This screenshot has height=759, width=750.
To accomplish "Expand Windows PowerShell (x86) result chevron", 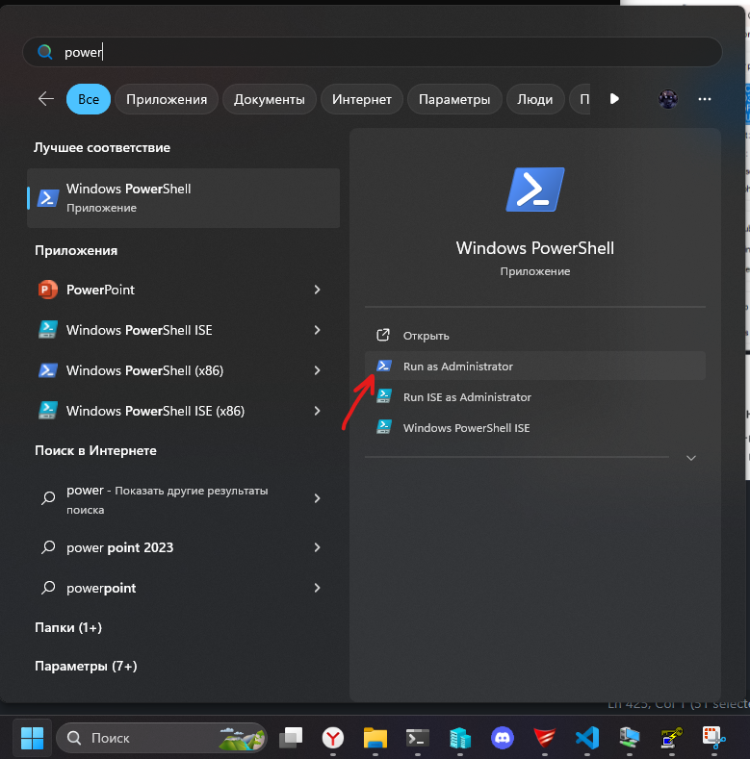I will point(317,370).
